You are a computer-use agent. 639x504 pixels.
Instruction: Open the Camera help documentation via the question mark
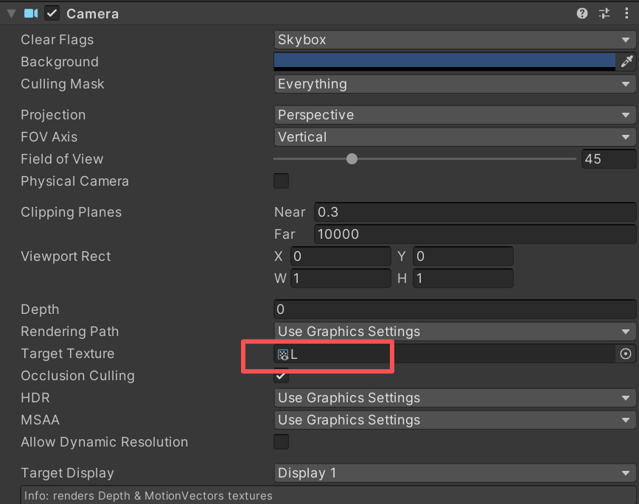(582, 13)
